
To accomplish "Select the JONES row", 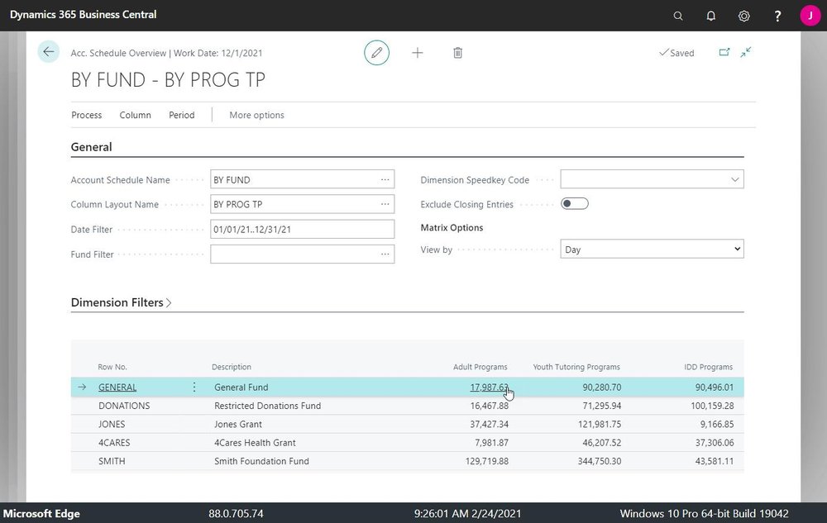I will tap(407, 424).
